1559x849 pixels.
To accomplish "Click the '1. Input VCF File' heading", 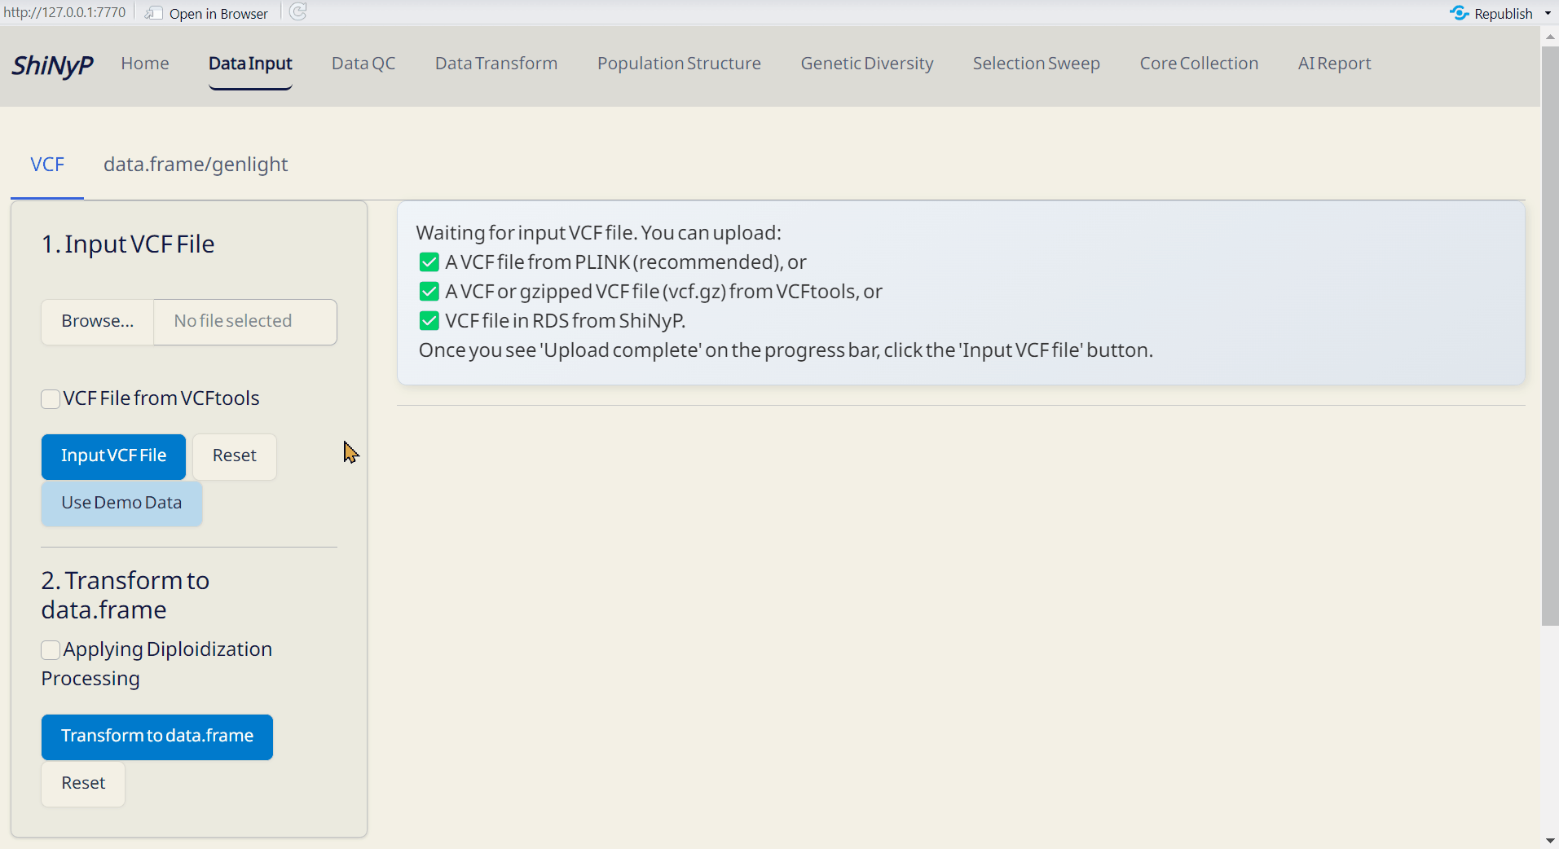I will tap(128, 244).
